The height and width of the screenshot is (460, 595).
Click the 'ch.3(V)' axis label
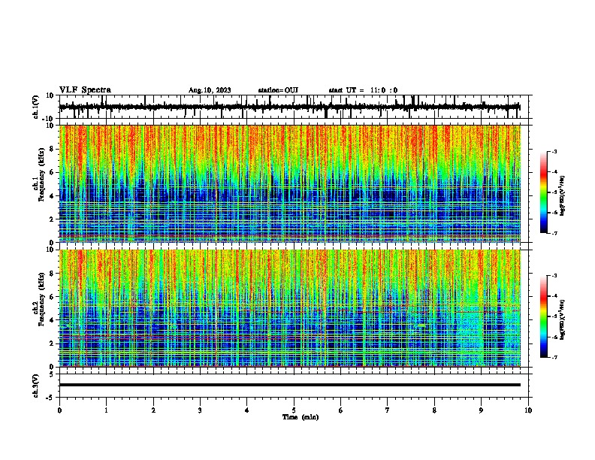[x=36, y=386]
